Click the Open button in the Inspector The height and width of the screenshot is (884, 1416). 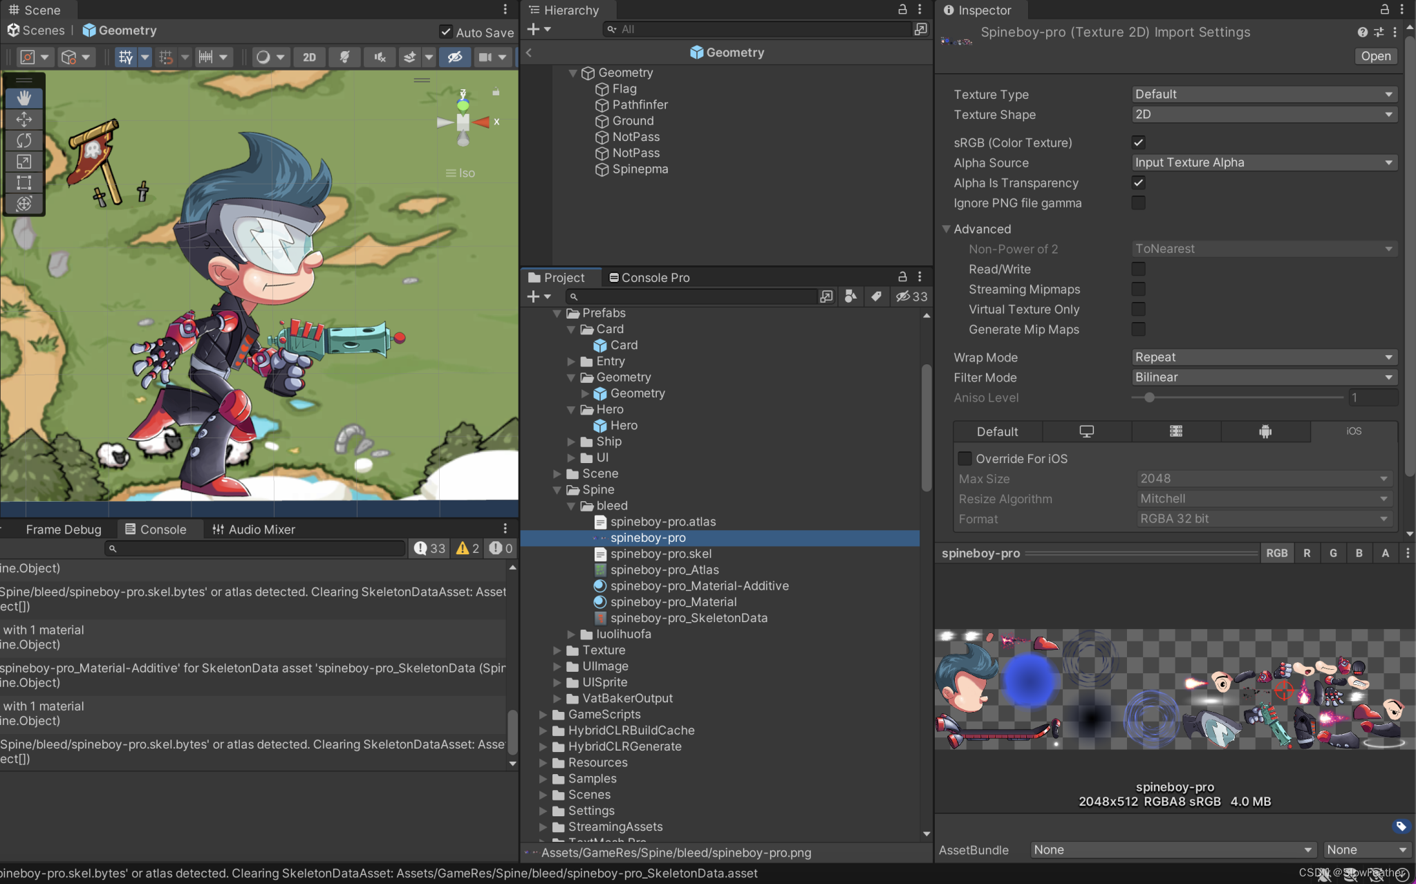(1375, 56)
